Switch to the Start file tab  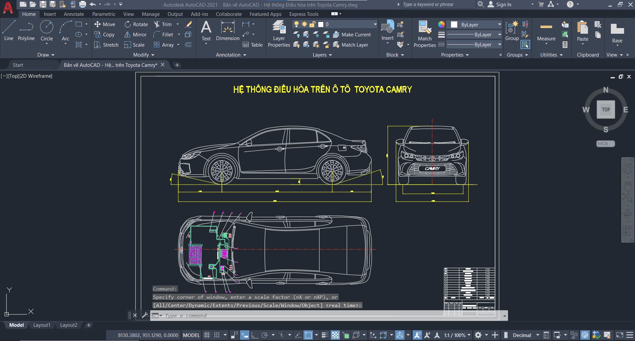click(x=18, y=65)
